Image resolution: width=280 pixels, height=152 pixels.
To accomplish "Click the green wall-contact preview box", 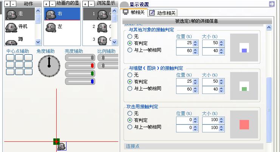I will (x=244, y=89).
